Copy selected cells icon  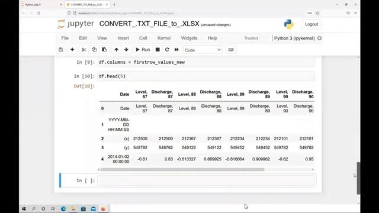[x=94, y=50]
